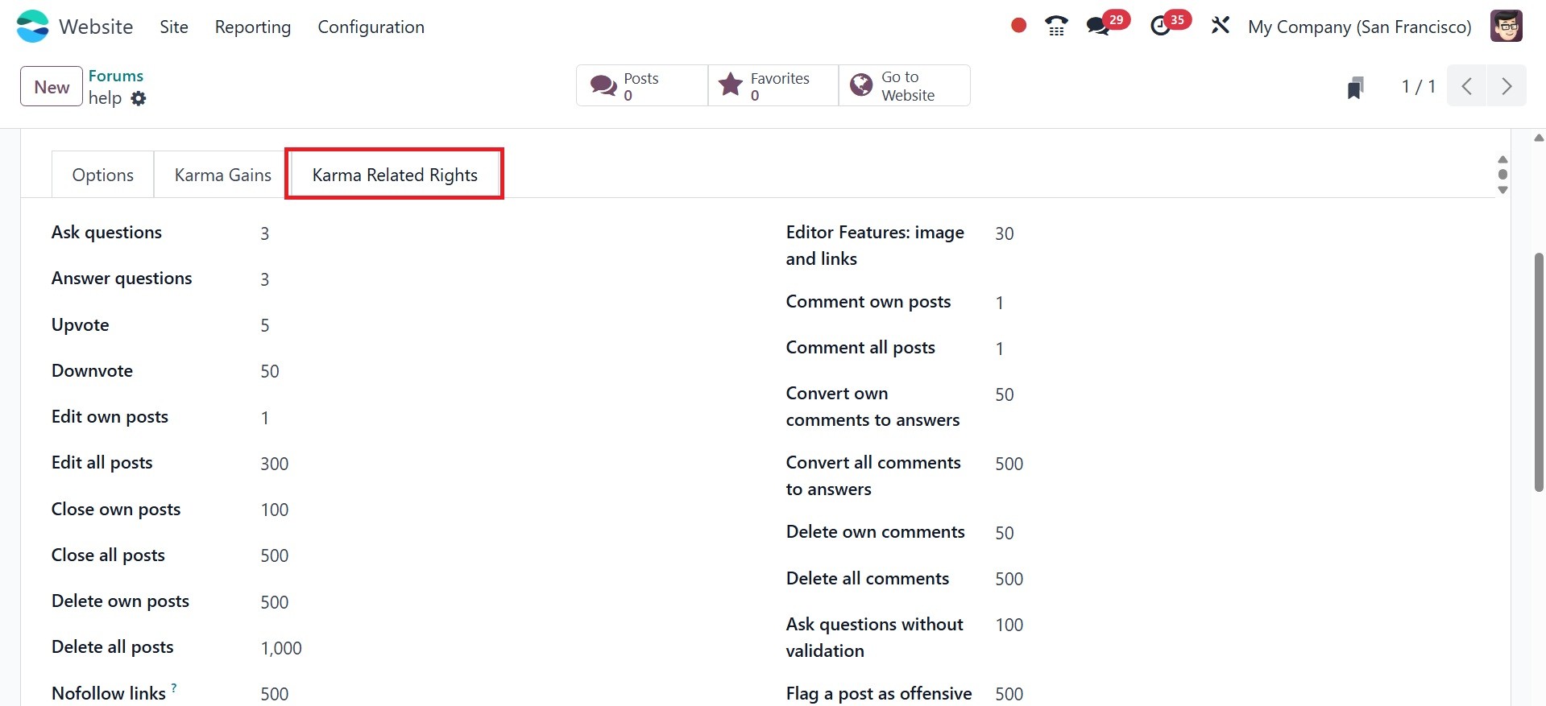The width and height of the screenshot is (1546, 706).
Task: Click the red recording dot indicator
Action: click(x=1018, y=26)
